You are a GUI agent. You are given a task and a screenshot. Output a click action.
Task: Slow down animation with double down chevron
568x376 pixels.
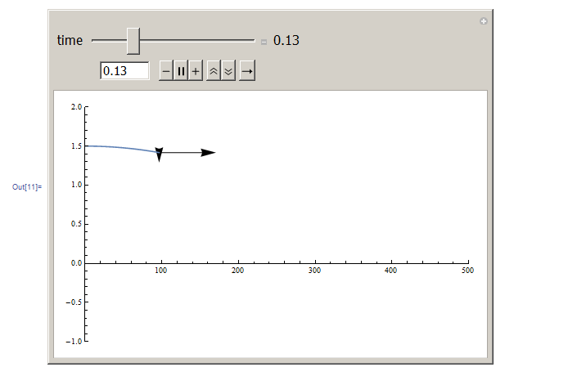click(228, 70)
